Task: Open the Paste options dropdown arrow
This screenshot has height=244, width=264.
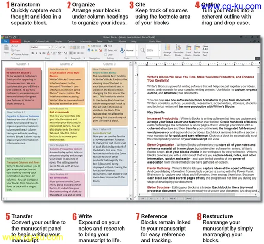Action: tap(6, 55)
